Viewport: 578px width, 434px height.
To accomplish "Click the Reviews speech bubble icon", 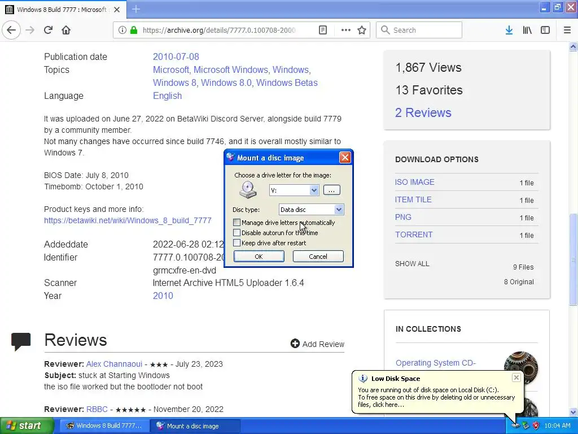I will click(x=21, y=341).
